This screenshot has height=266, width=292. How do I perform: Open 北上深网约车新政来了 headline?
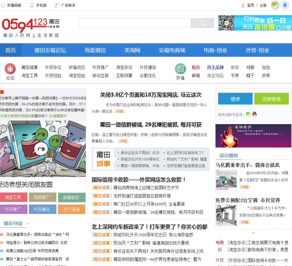click(x=149, y=227)
